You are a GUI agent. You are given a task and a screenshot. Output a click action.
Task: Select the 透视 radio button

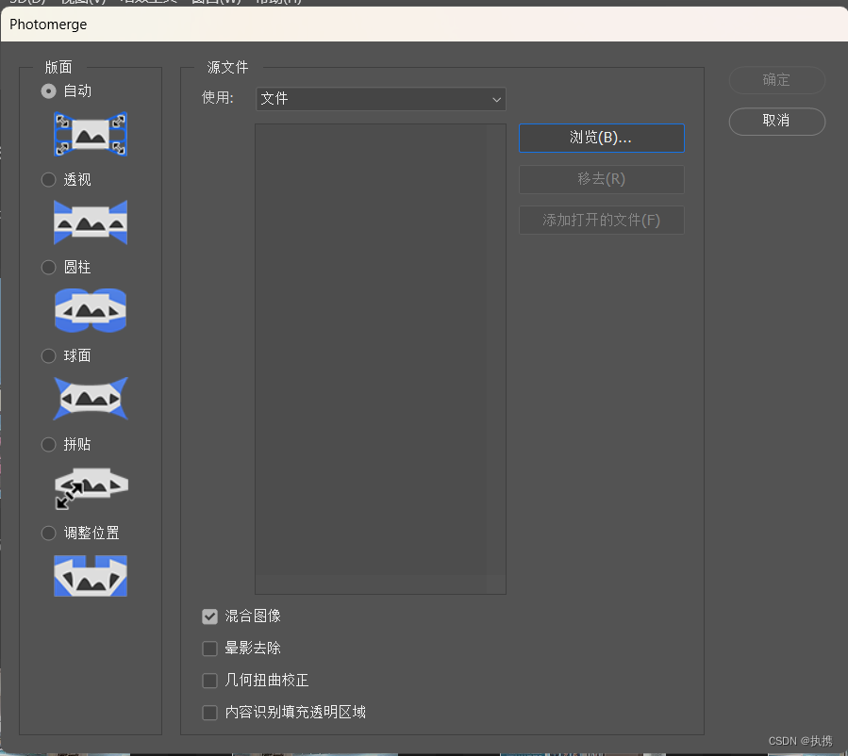click(x=49, y=179)
